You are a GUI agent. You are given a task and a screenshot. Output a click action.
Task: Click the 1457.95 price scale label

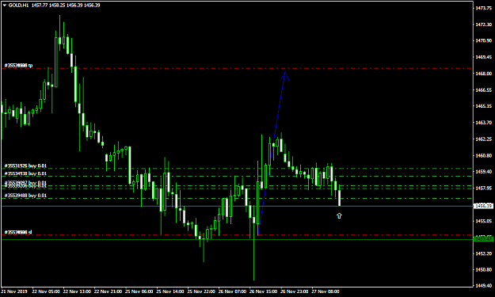coord(484,188)
